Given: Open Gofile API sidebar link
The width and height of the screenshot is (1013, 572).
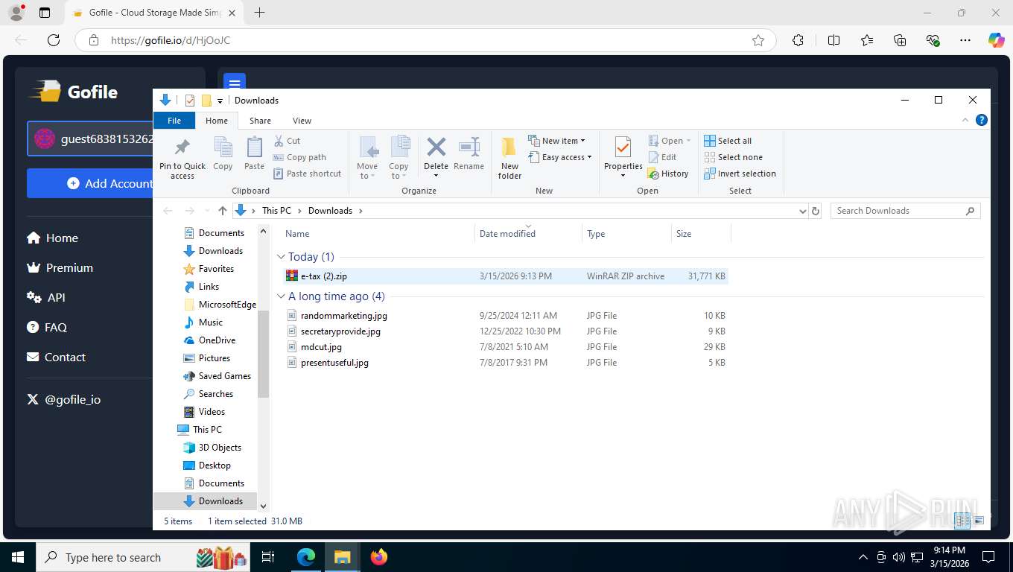Looking at the screenshot, I should (46, 298).
